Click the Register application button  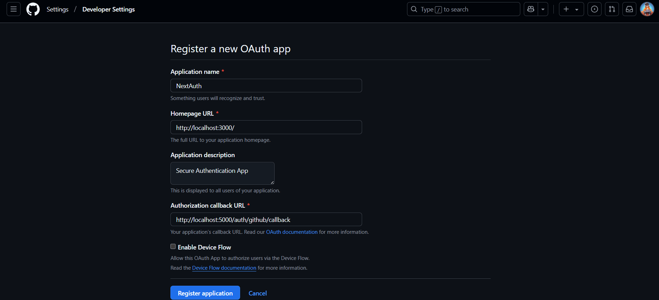pos(205,293)
